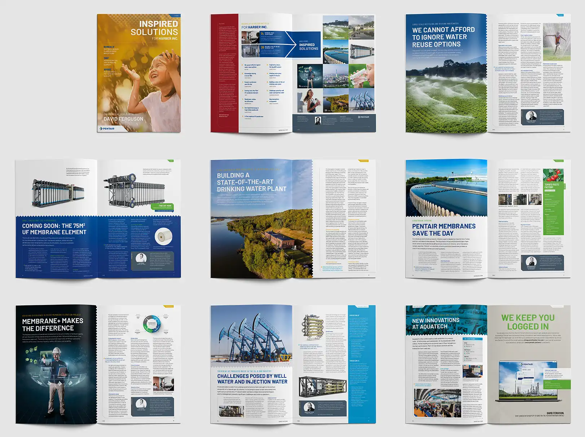Click the New Innovations at Aquatech headline
Viewport: 585px width, 437px height.
click(x=436, y=323)
